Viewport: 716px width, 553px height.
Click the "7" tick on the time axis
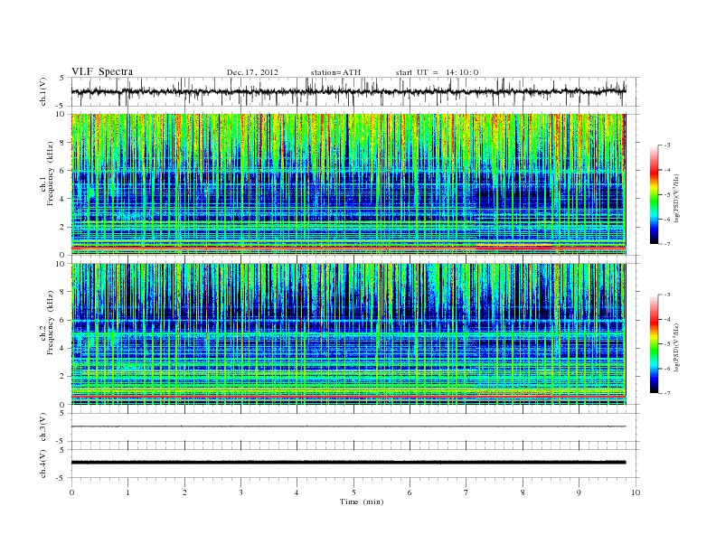click(x=466, y=492)
